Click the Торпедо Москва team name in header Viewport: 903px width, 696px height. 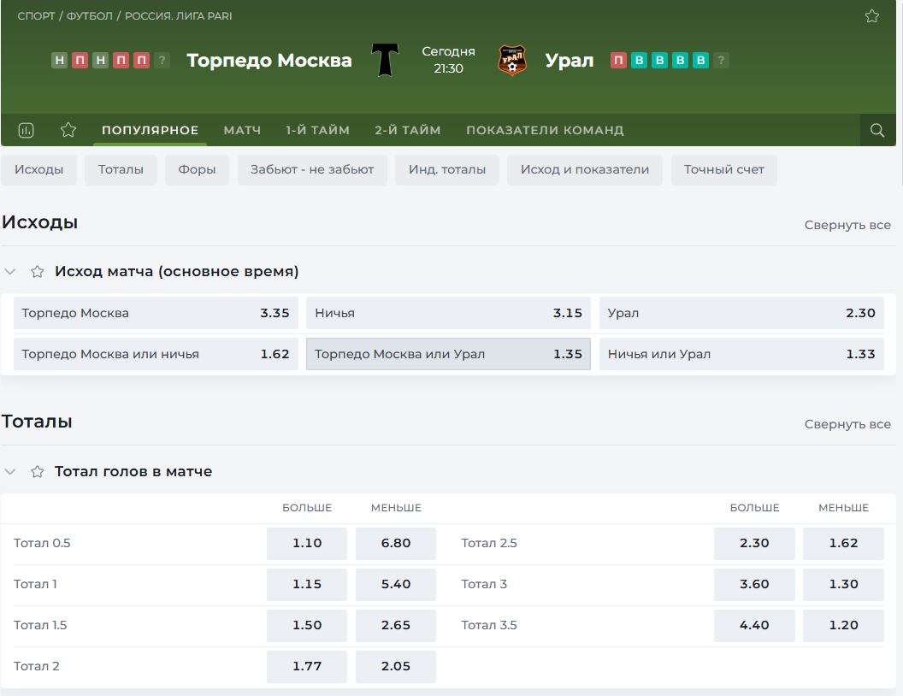point(269,61)
